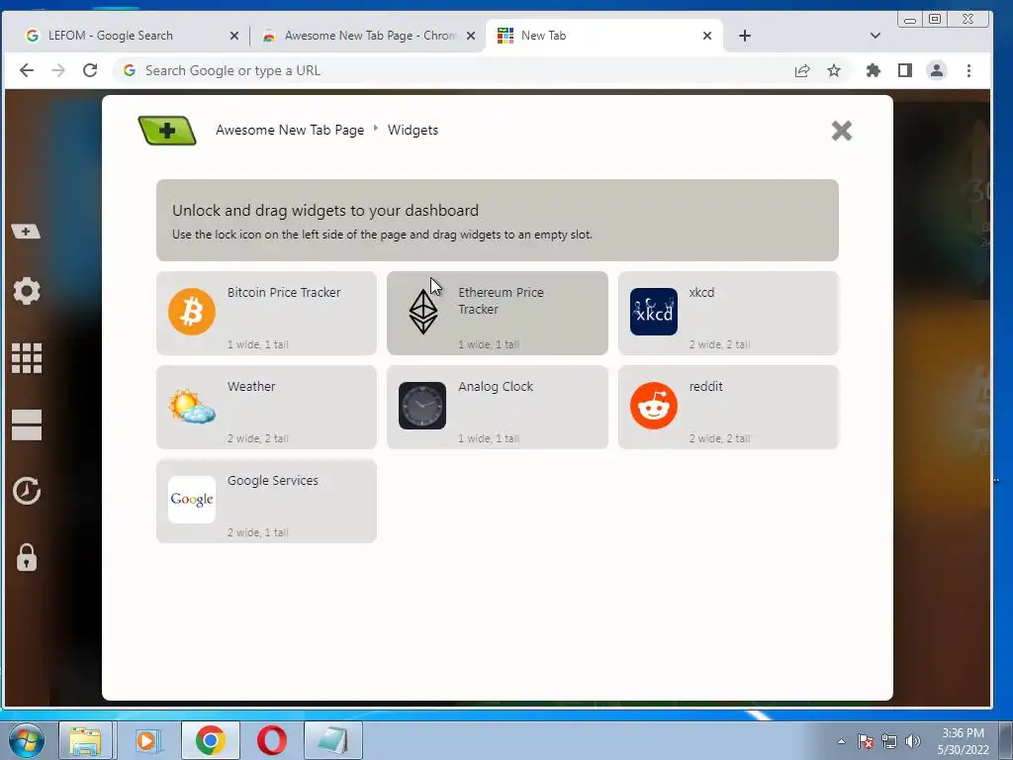
Task: Open a new browser tab with plus
Action: click(x=744, y=36)
